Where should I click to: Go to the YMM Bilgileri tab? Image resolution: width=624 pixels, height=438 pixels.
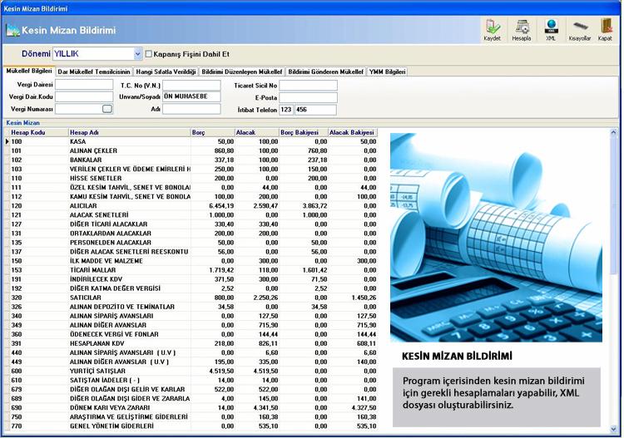point(388,72)
